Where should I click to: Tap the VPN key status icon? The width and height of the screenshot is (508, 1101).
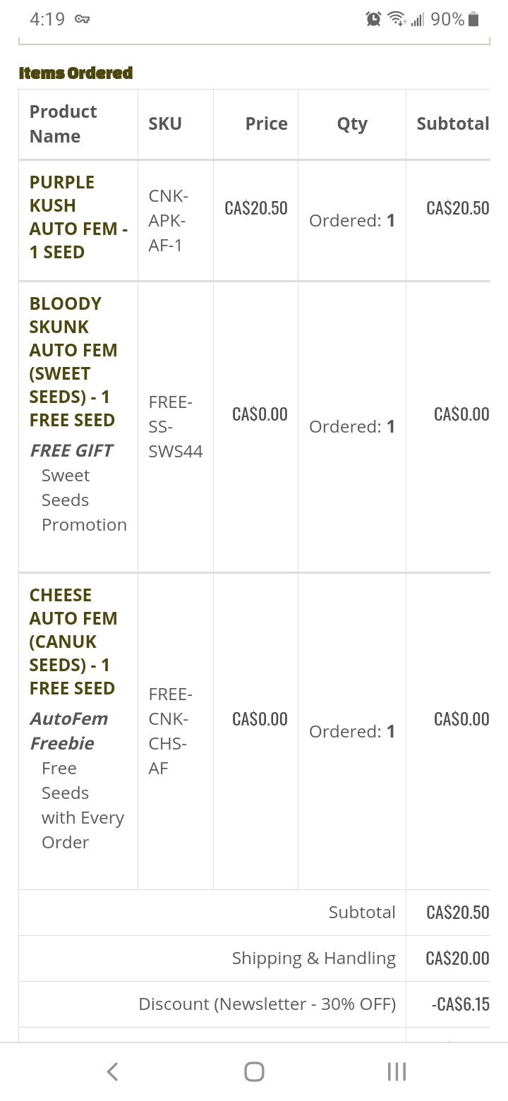[81, 20]
